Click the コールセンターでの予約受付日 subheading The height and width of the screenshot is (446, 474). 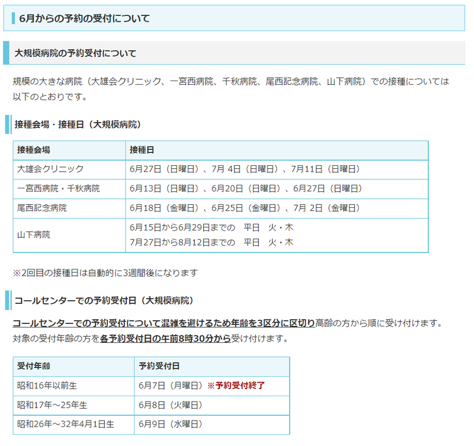(x=104, y=300)
